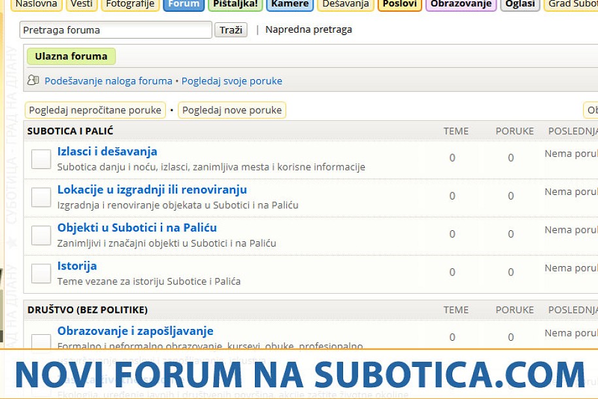Viewport: 598px width, 399px height.
Task: Select the Forum tab
Action: tap(184, 5)
